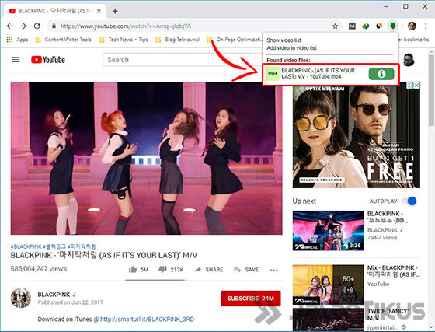The width and height of the screenshot is (435, 332).
Task: Click the like/dislike ratio bar
Action: pyautogui.click(x=155, y=280)
